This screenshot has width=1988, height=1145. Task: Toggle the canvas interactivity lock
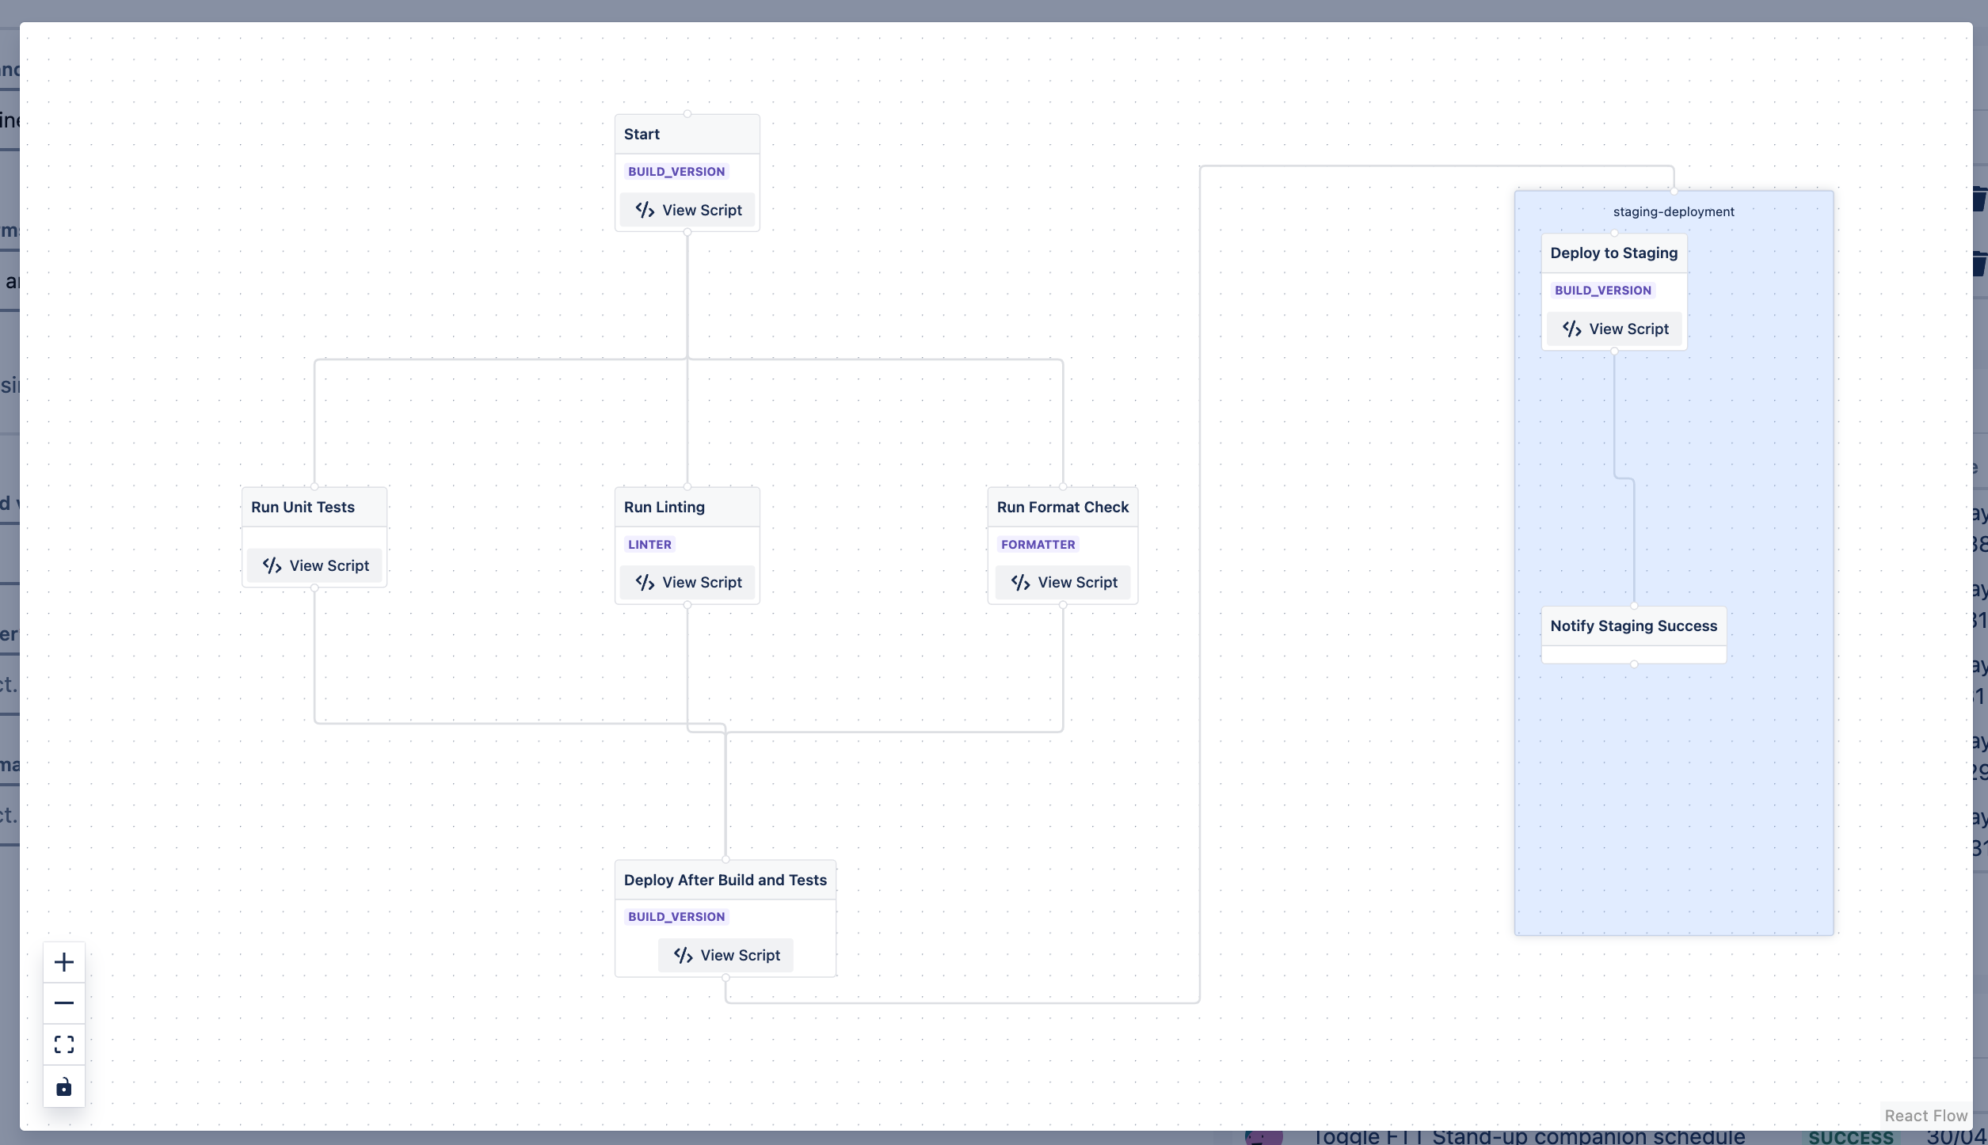click(64, 1086)
